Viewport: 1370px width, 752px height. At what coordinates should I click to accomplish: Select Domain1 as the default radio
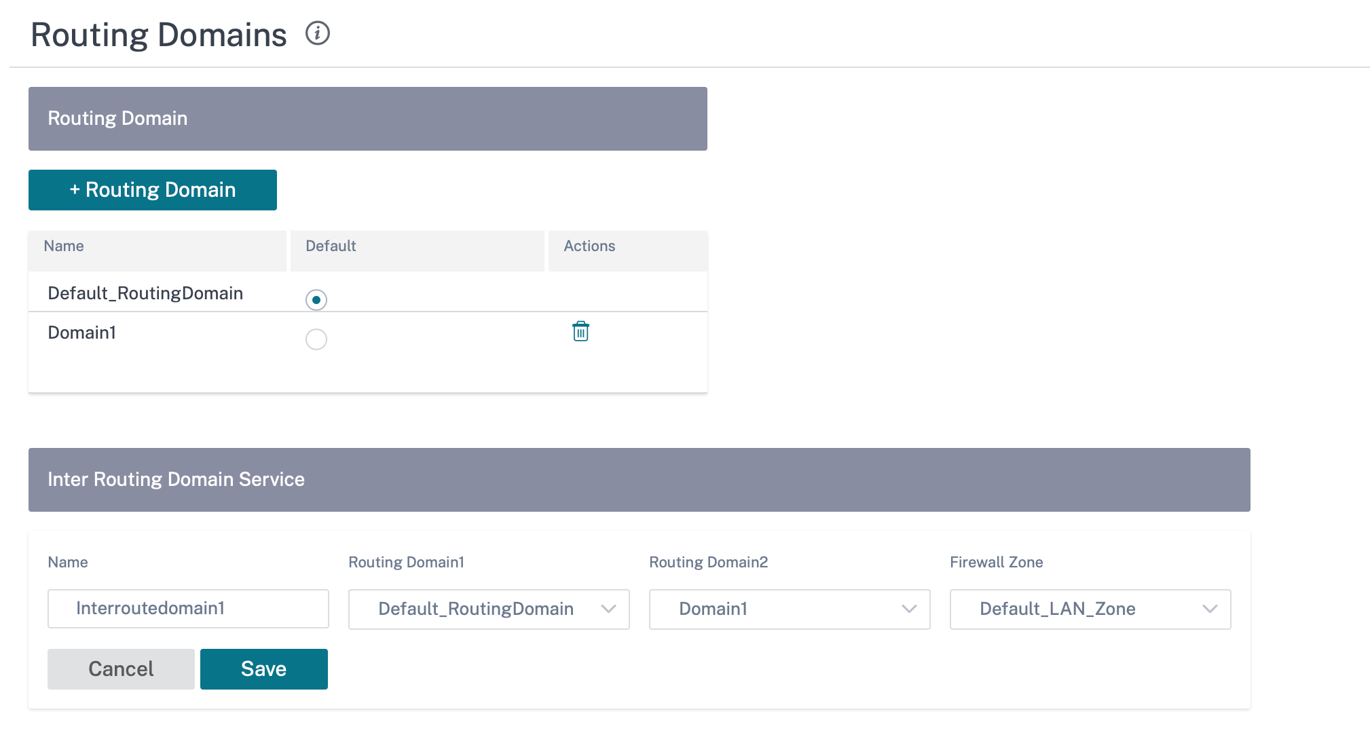[x=316, y=339]
